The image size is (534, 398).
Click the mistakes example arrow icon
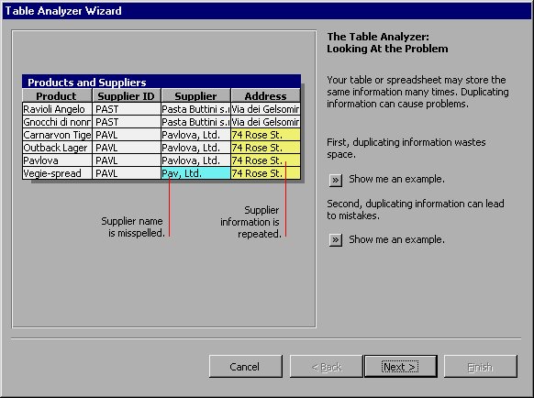tap(336, 240)
